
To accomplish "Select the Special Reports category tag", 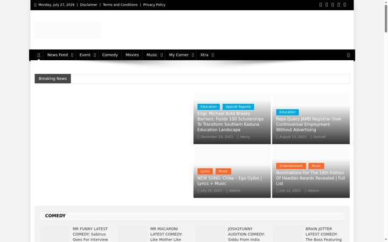I will coord(238,106).
